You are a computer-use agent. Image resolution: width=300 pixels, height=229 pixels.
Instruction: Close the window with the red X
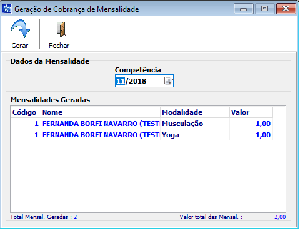pos(286,9)
